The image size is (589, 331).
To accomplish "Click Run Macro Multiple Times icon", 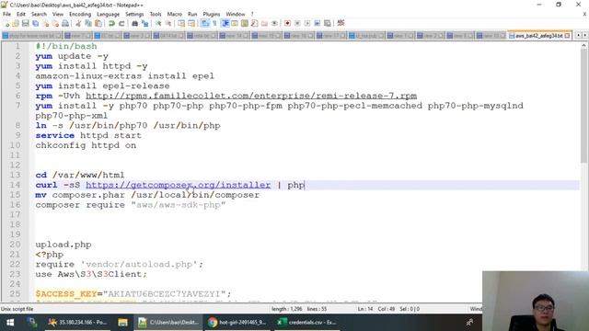I will click(x=318, y=24).
